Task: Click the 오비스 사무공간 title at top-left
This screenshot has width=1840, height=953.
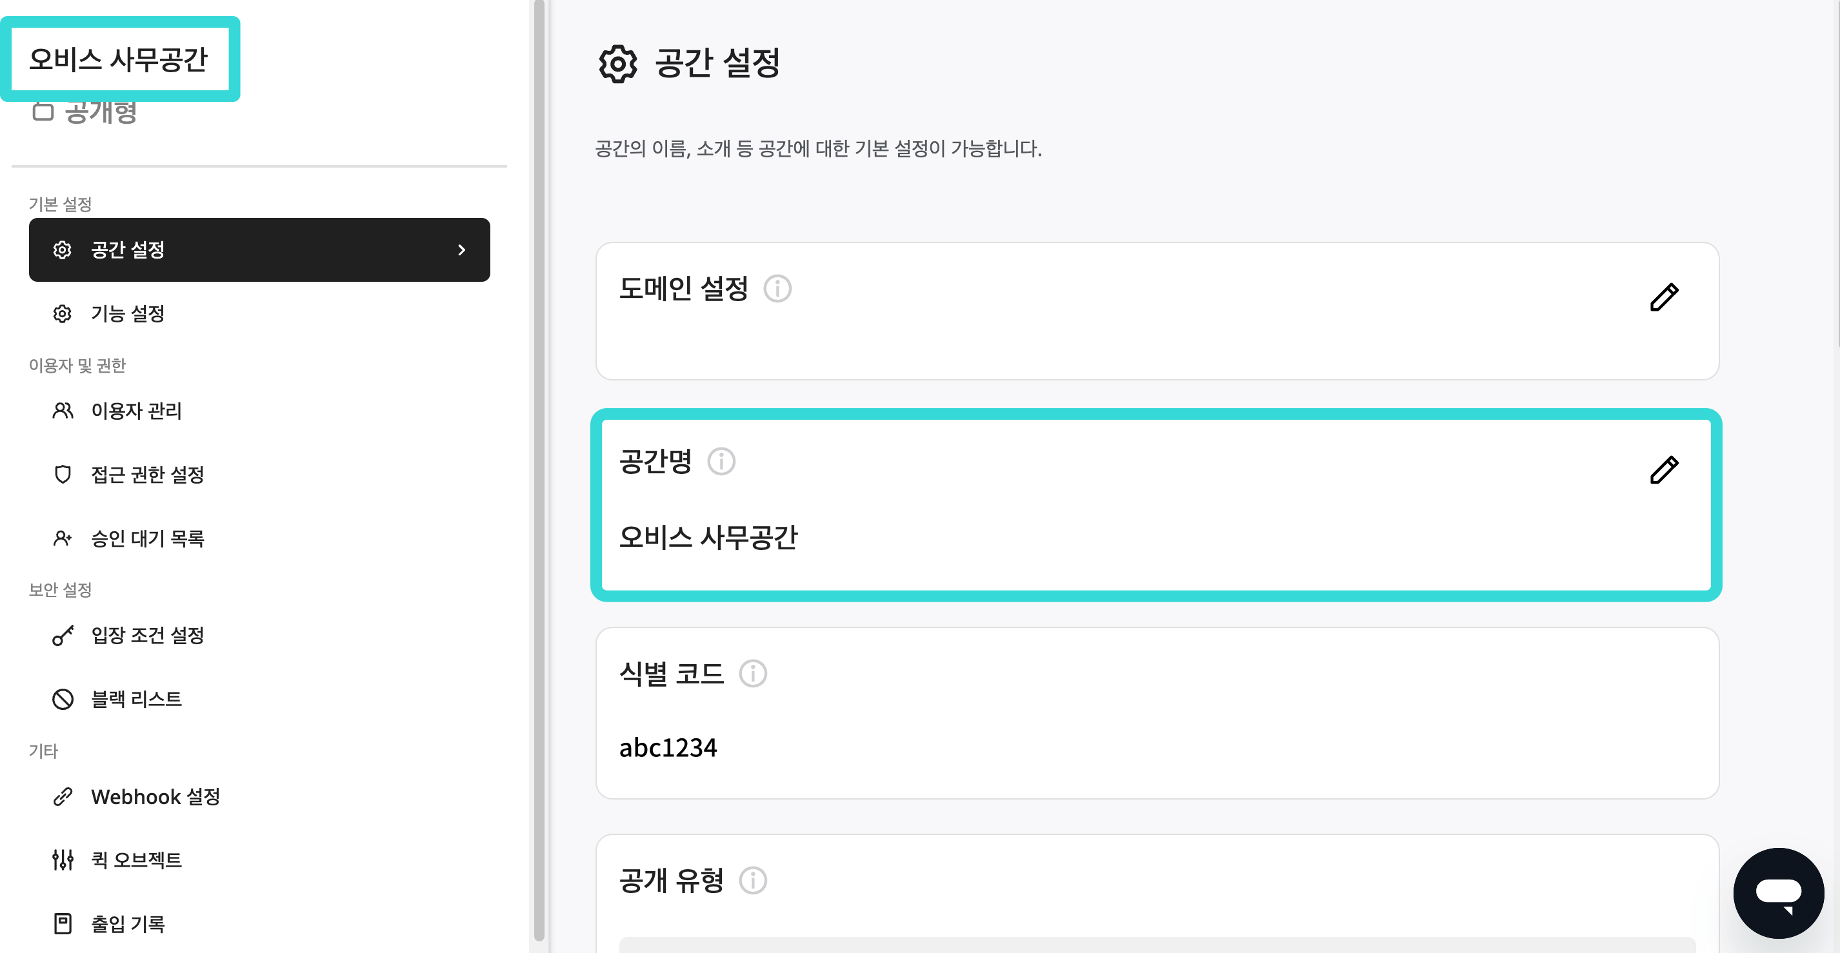Action: point(119,59)
